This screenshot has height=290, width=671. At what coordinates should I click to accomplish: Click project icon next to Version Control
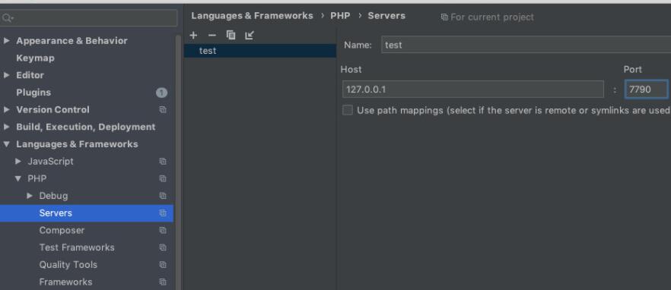[x=163, y=110]
